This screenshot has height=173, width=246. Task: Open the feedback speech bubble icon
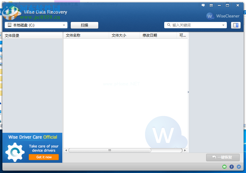(x=203, y=5)
